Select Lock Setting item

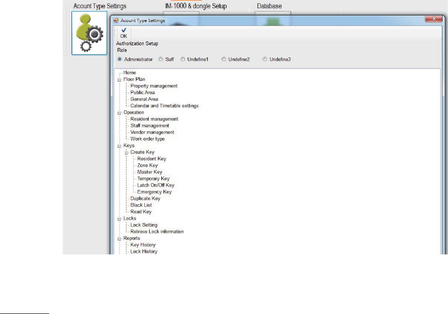[144, 225]
